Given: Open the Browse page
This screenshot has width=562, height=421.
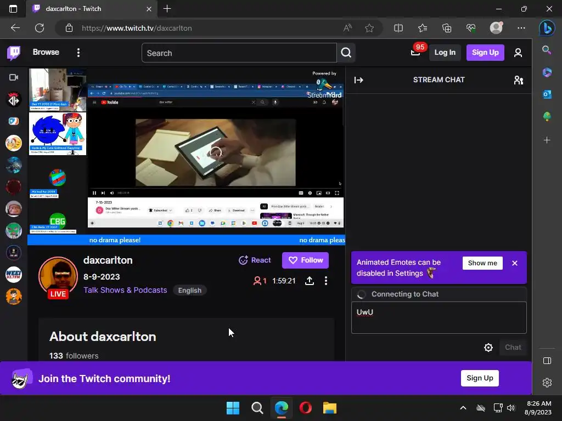Looking at the screenshot, I should point(46,52).
